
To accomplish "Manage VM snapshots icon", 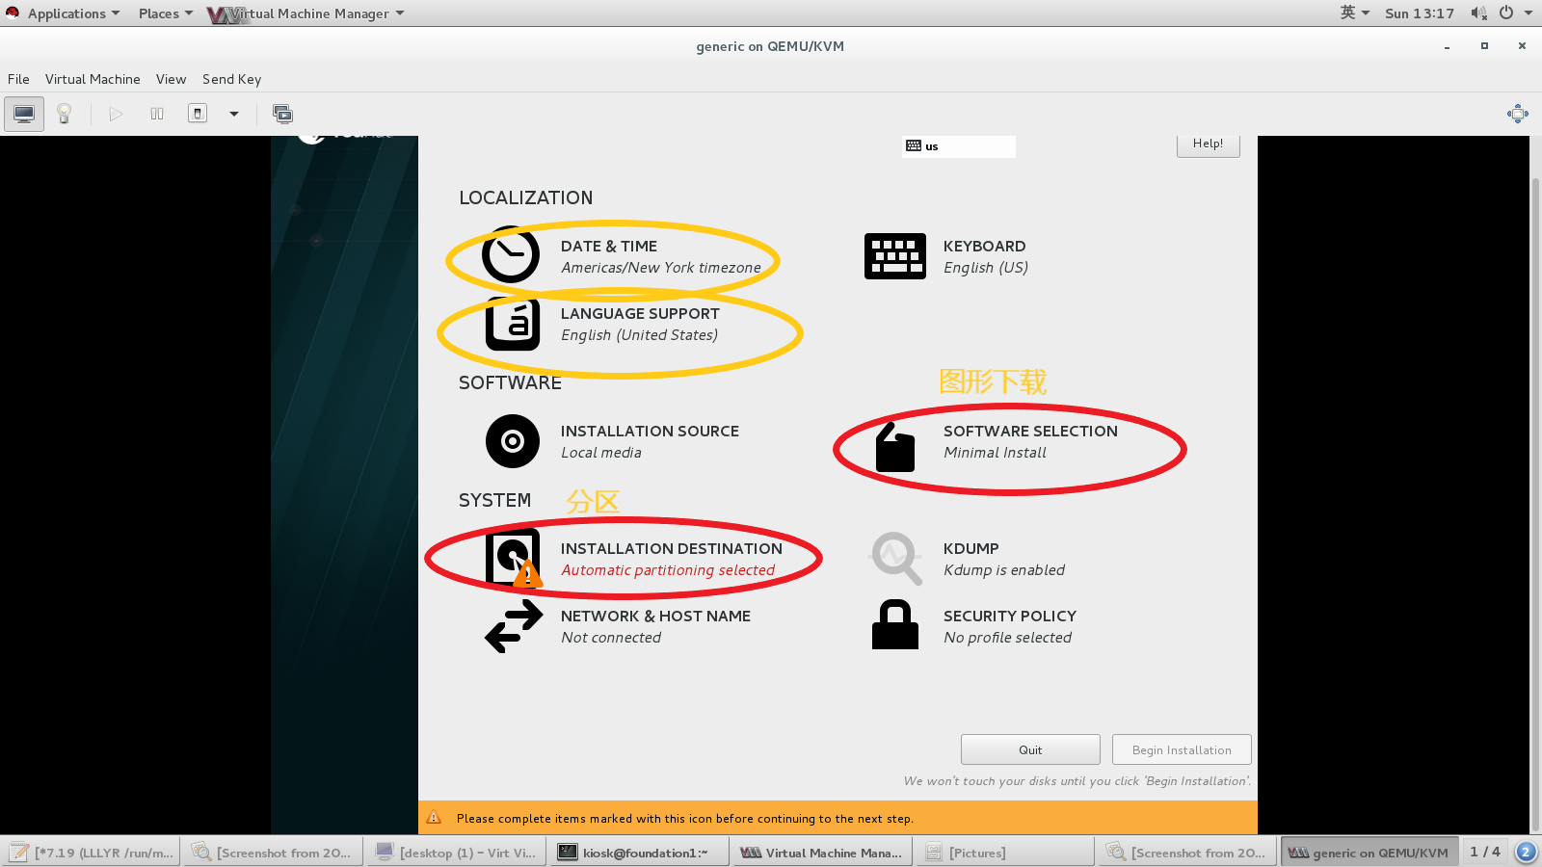I will pos(282,114).
